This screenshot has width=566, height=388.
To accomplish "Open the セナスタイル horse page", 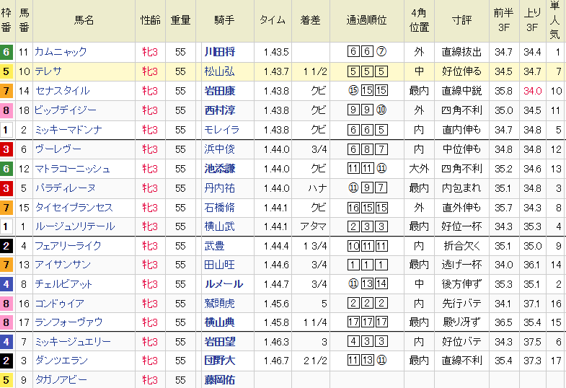I will click(61, 91).
